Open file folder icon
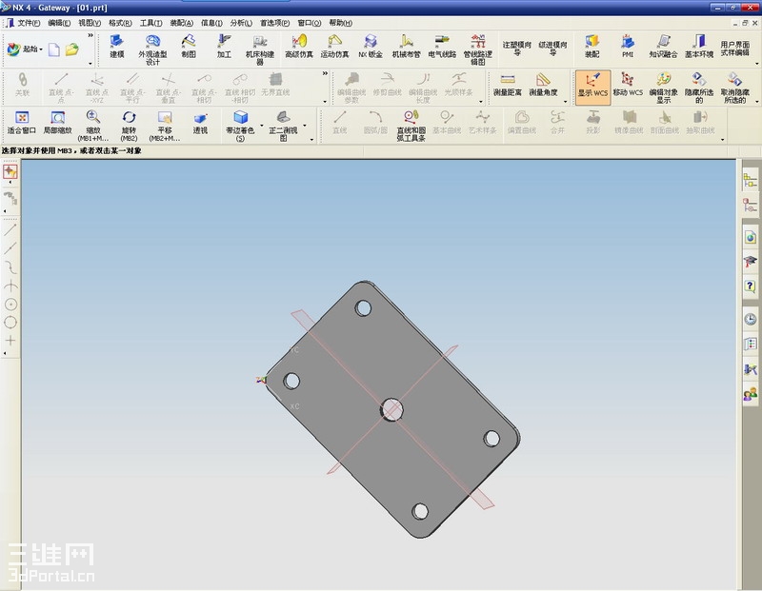The width and height of the screenshot is (762, 591). [72, 49]
